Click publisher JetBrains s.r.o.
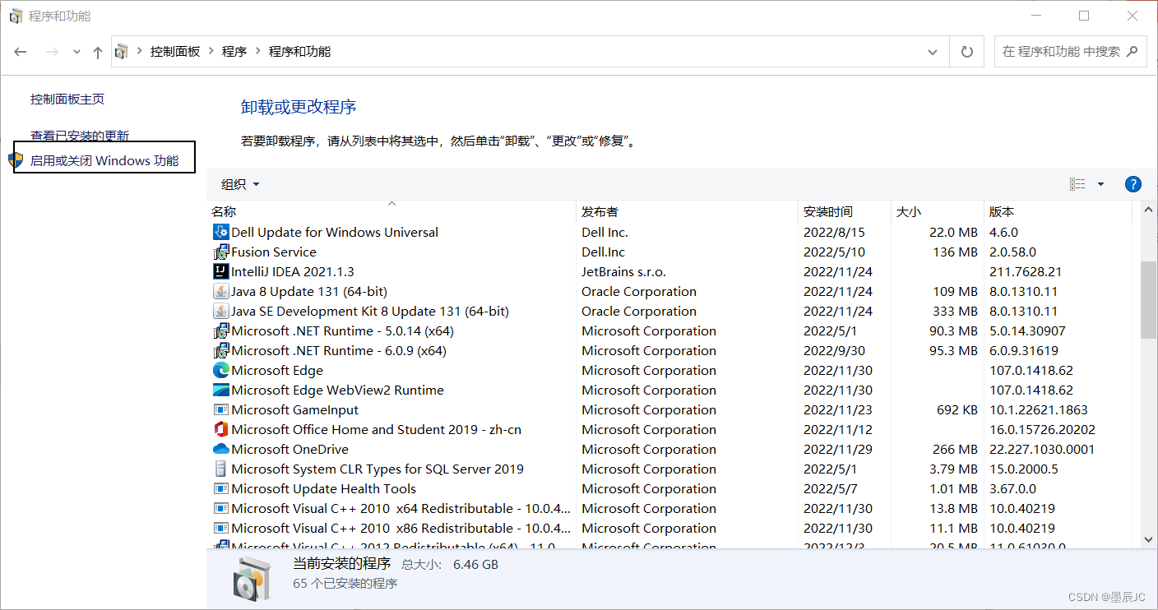Viewport: 1158px width, 610px height. 623,272
